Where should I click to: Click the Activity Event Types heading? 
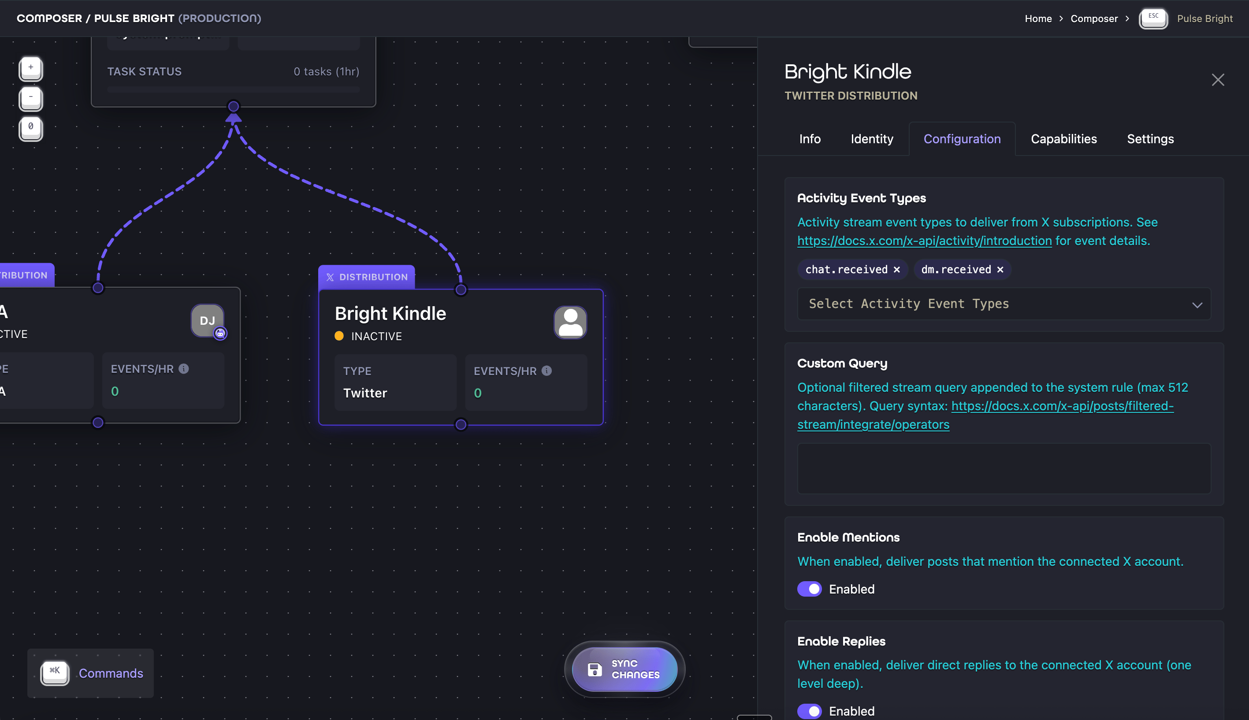pos(861,198)
